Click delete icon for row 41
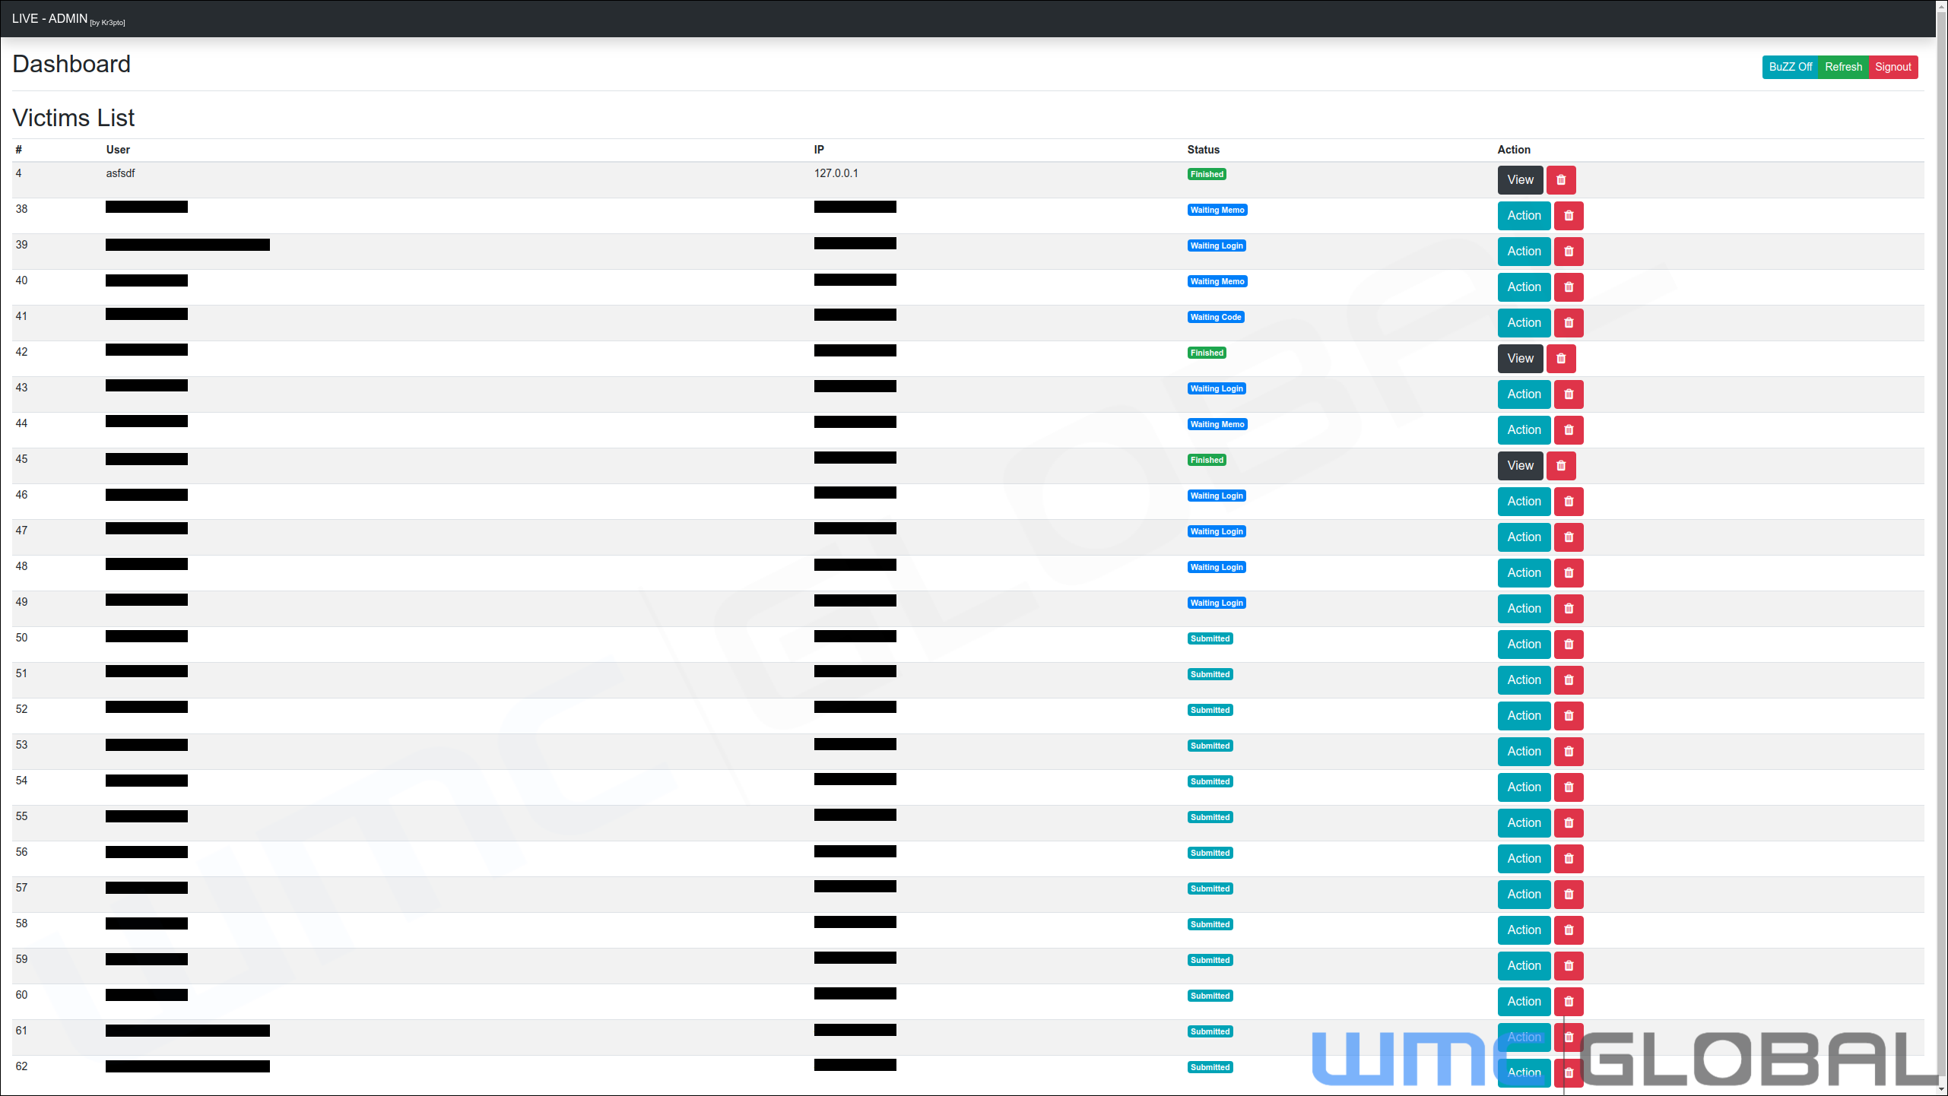 point(1568,322)
